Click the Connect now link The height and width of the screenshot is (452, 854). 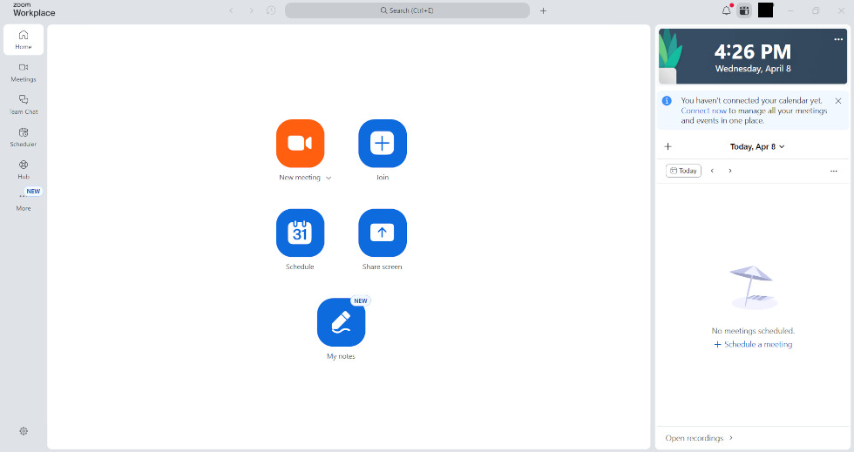[703, 111]
